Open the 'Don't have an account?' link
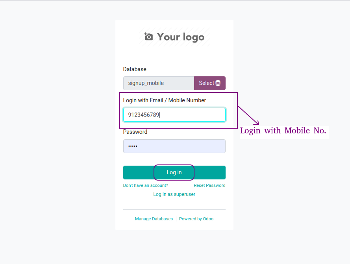The image size is (350, 264). point(146,185)
